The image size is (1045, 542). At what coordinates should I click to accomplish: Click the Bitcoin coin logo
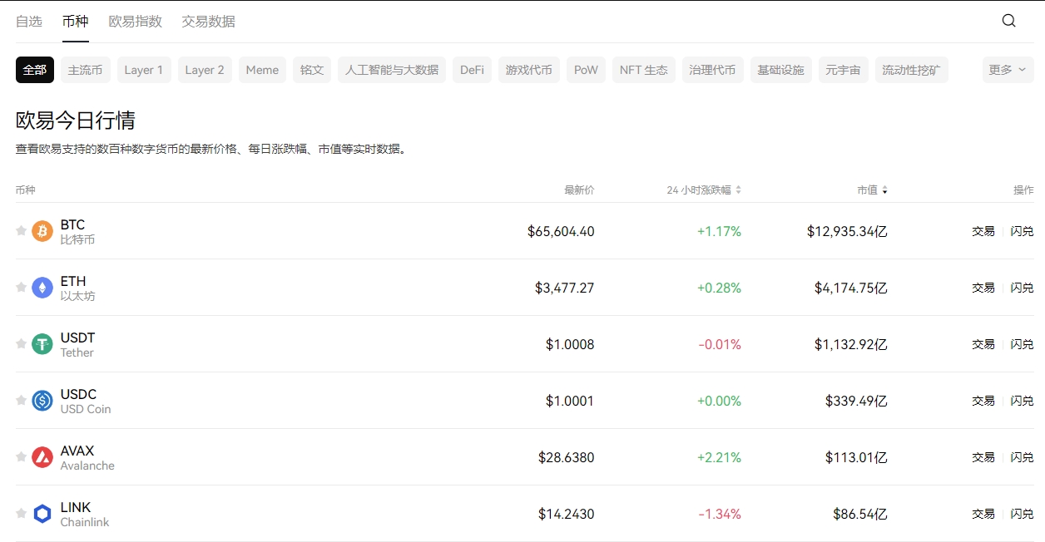click(42, 231)
